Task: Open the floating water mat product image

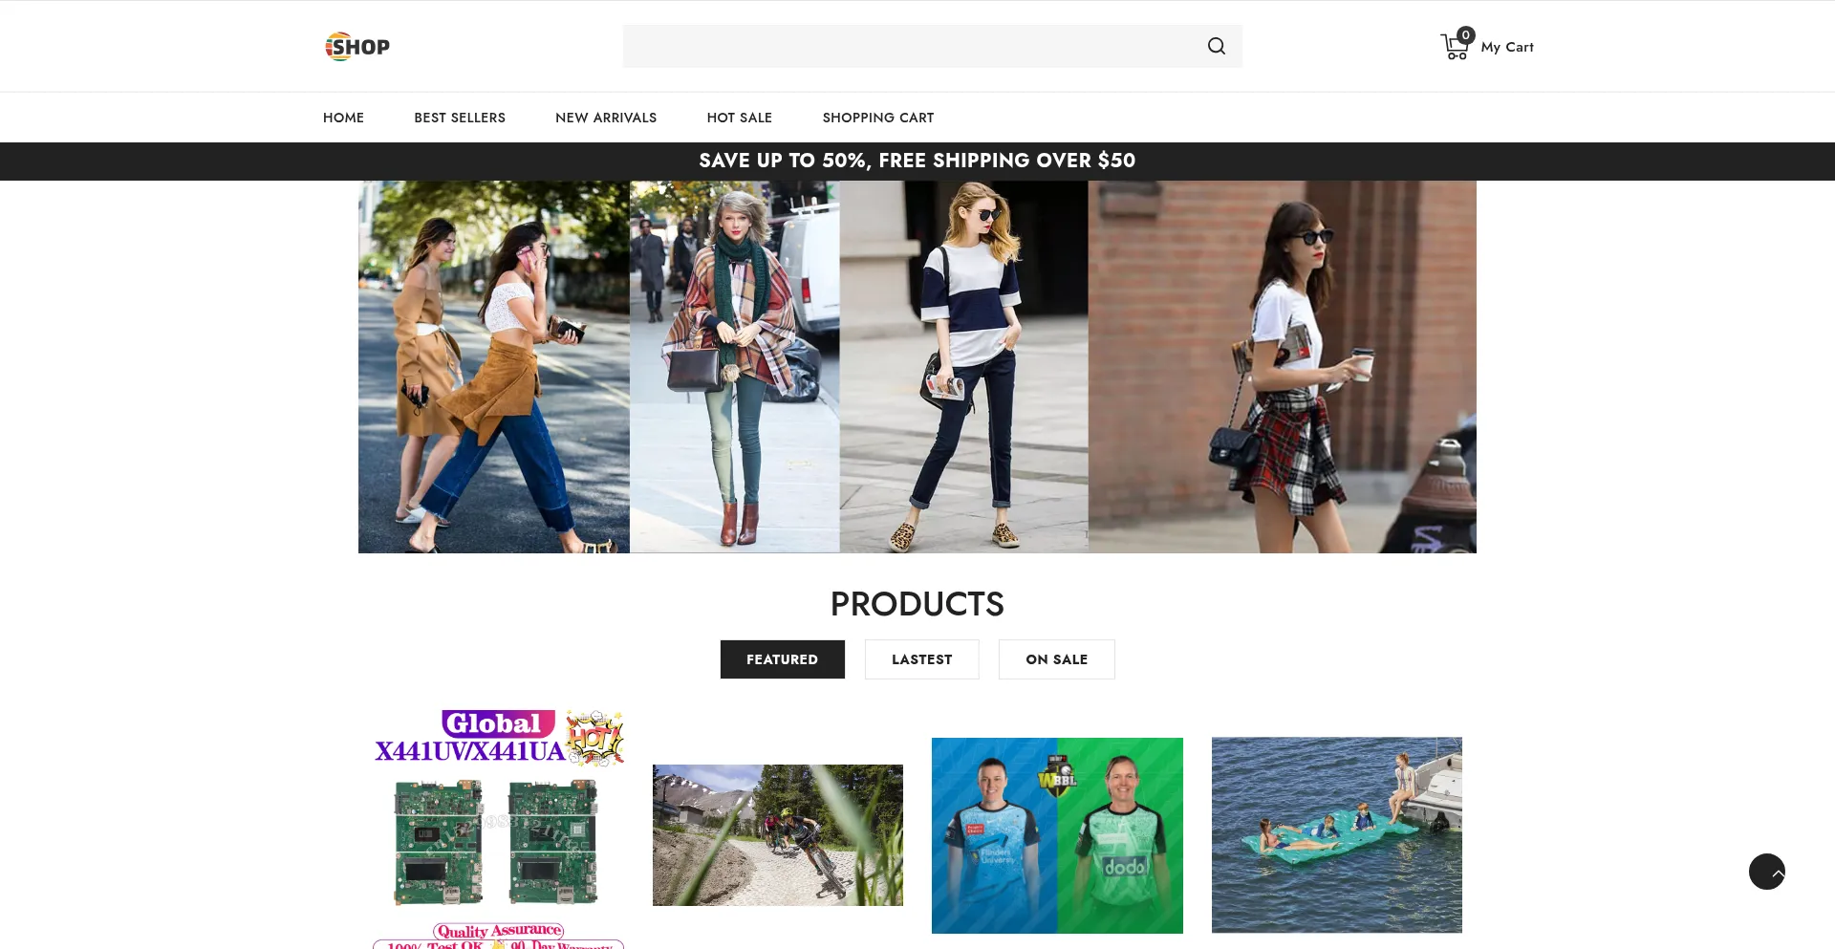Action: [x=1336, y=834]
